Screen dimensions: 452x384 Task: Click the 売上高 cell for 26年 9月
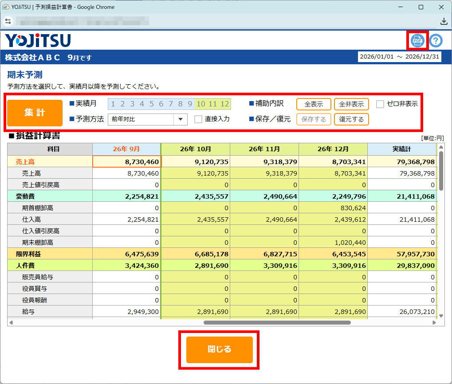(x=127, y=162)
